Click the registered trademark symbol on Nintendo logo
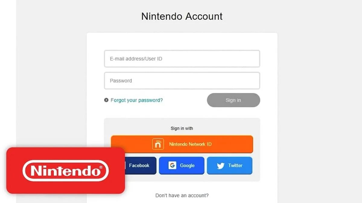This screenshot has width=362, height=203. 101,167
